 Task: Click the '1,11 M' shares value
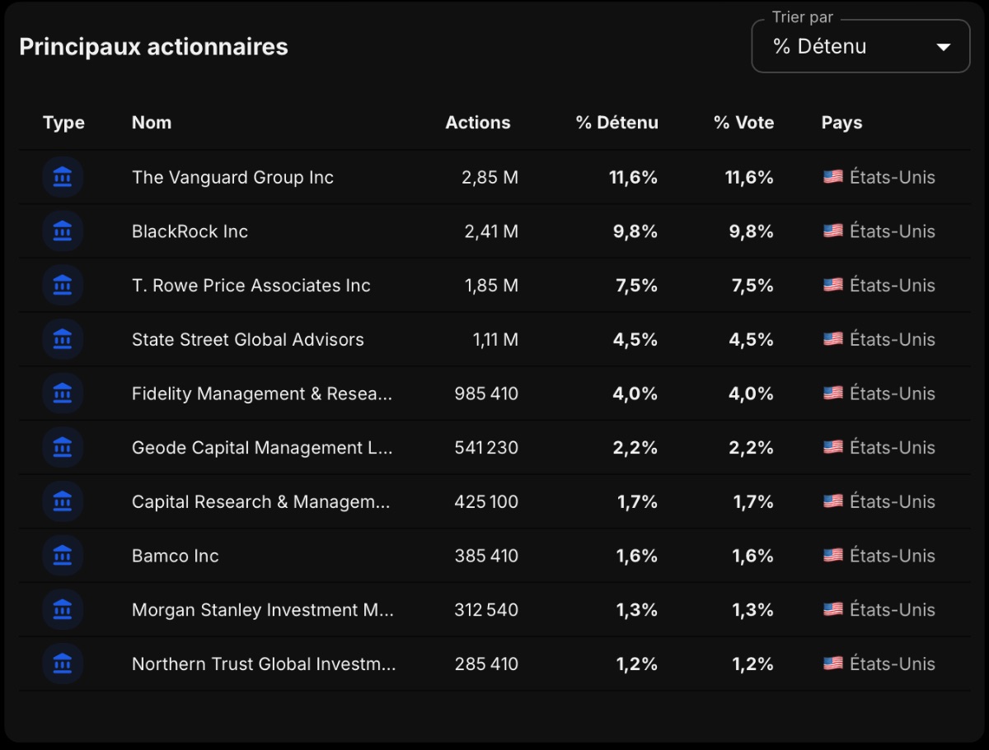click(x=495, y=339)
